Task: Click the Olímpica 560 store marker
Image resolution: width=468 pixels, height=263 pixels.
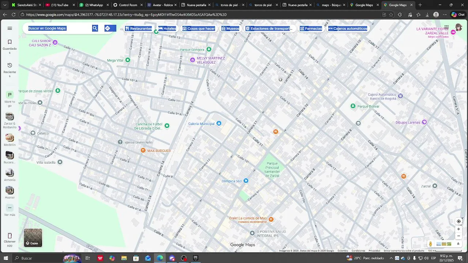Action: pyautogui.click(x=246, y=181)
